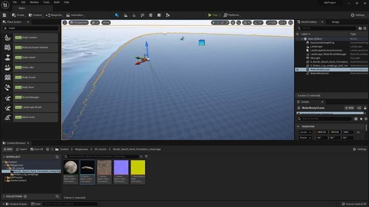Open the Location type dropdown
The width and height of the screenshot is (369, 207).
point(306,132)
